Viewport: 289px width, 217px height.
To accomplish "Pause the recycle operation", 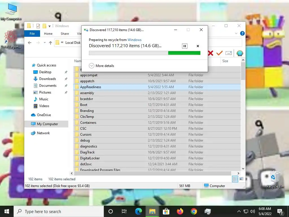I will pos(185,46).
